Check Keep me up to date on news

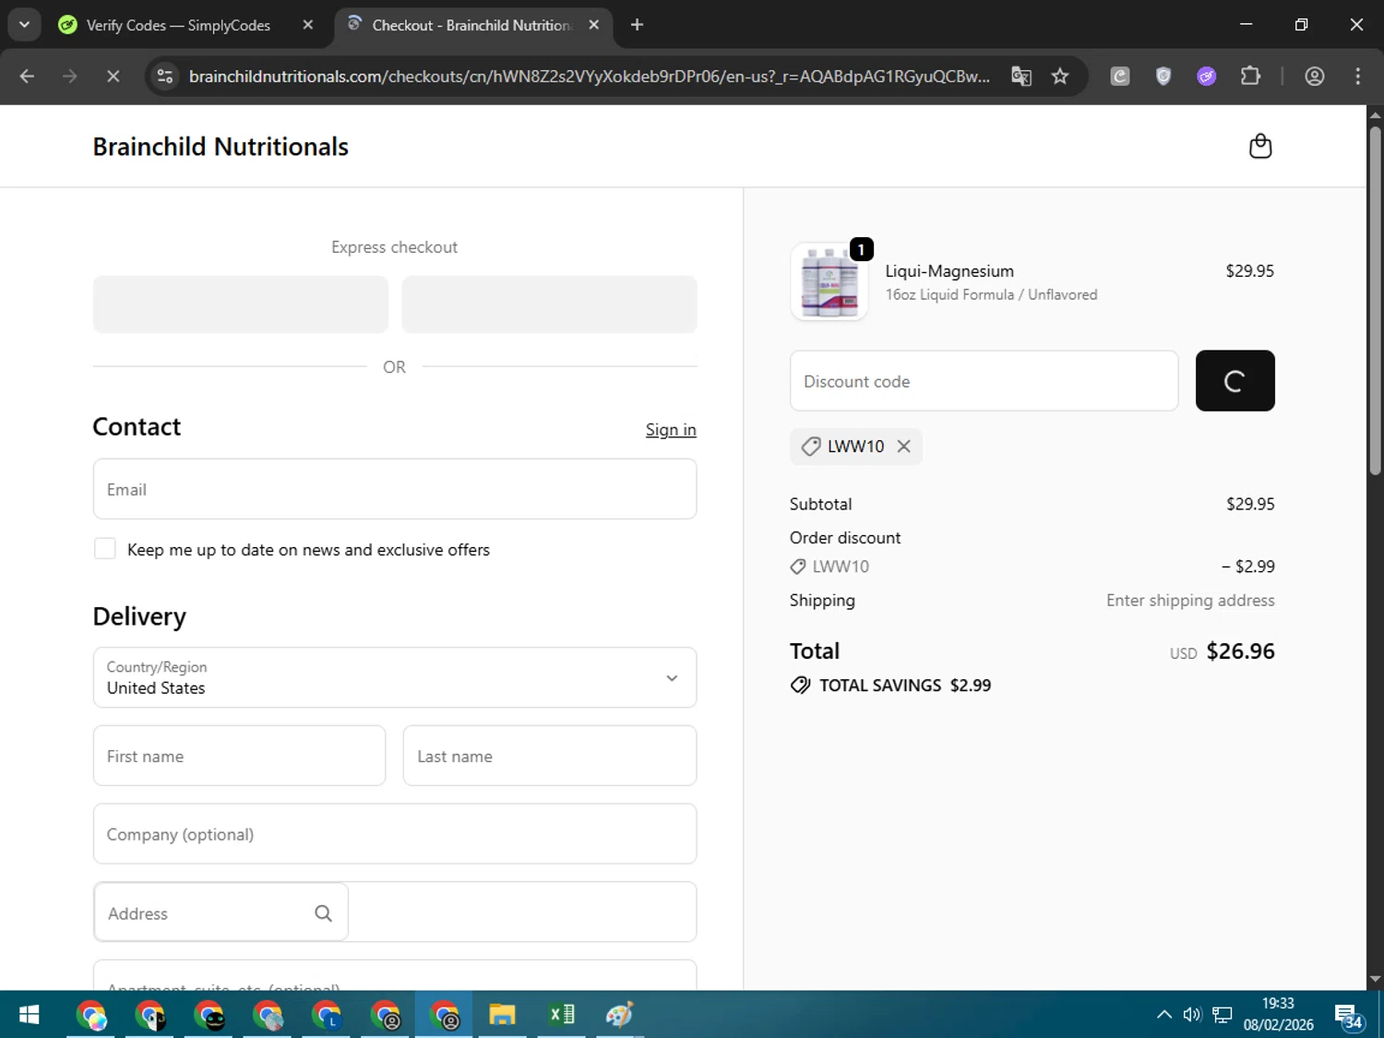click(105, 549)
